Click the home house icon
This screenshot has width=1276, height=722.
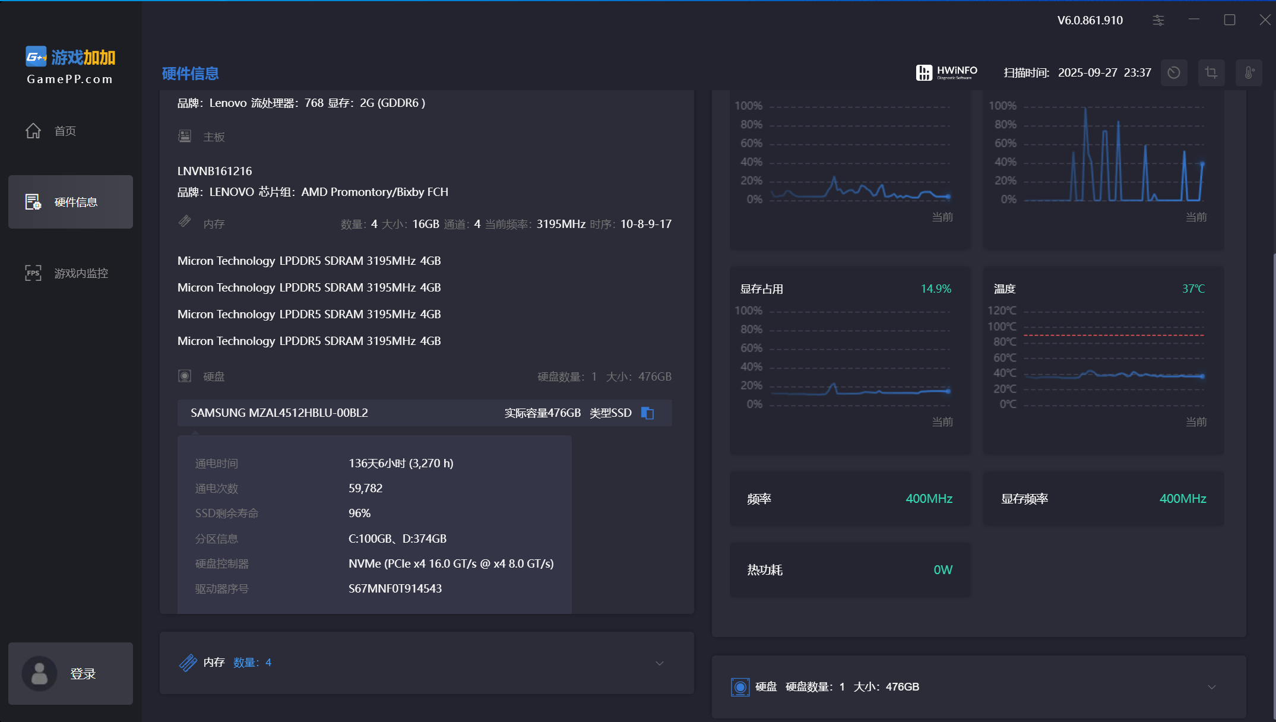click(33, 131)
